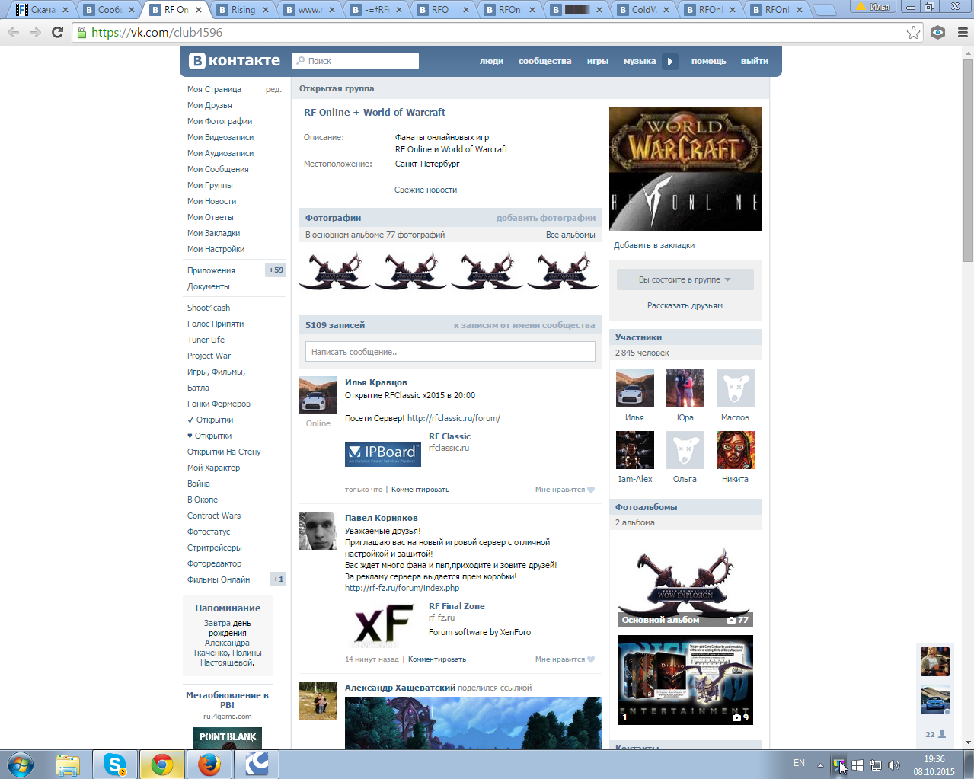Click Добавить в закладки
This screenshot has width=974, height=779.
[x=654, y=245]
